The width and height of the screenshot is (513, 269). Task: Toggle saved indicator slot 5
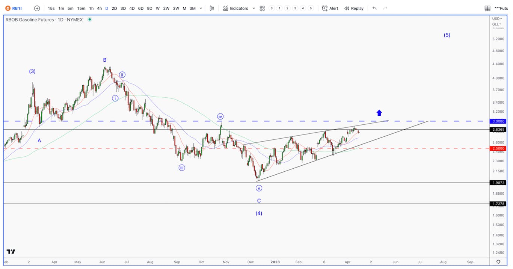(311, 8)
